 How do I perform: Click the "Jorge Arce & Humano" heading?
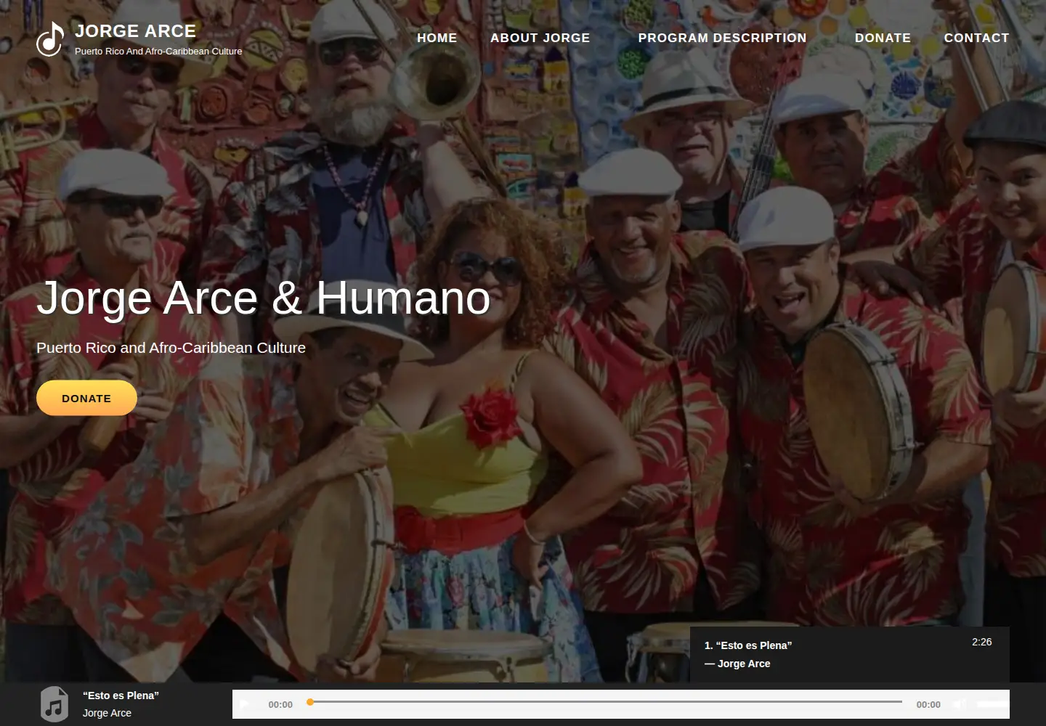click(264, 298)
